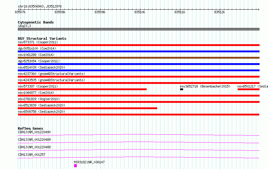Click the magenta MIR3182 gene block
Image resolution: width=268 pixels, height=169 pixels.
tap(75, 166)
